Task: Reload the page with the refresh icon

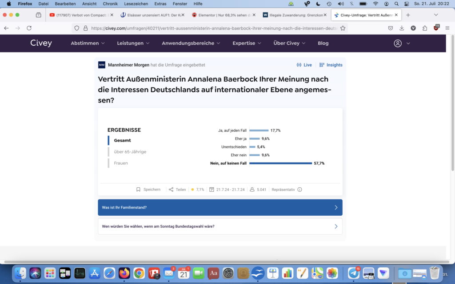Action: click(29, 28)
